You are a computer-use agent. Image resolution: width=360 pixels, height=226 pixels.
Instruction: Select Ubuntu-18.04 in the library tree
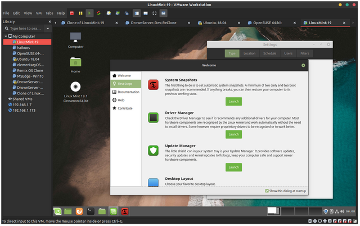point(28,59)
